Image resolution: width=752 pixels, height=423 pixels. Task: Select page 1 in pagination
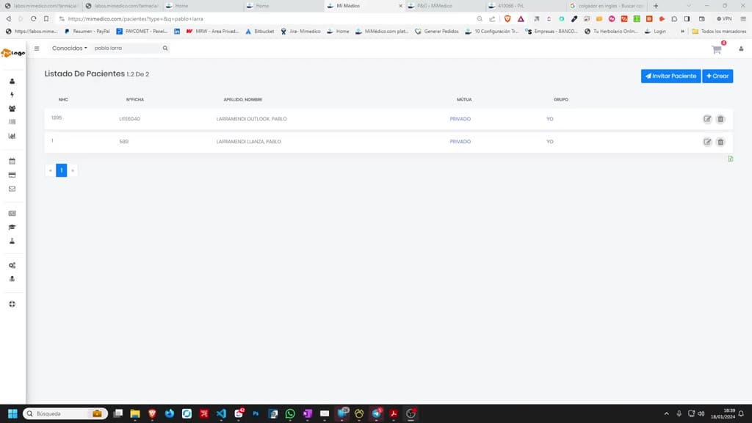[62, 170]
